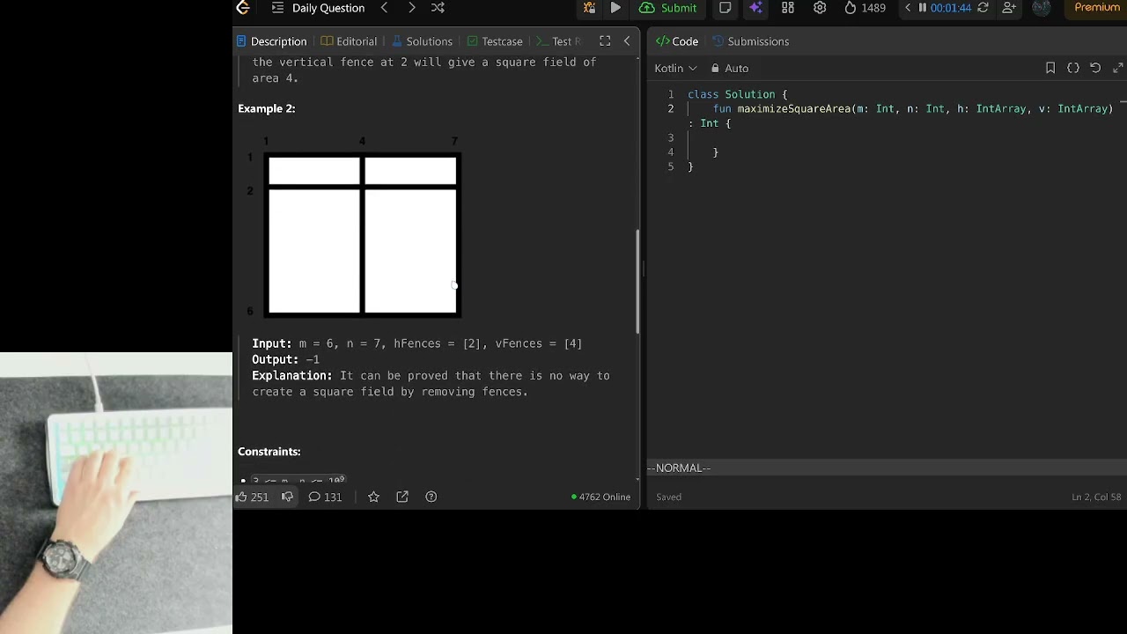Invite collaborator add-user icon
The image size is (1127, 634).
(1009, 8)
